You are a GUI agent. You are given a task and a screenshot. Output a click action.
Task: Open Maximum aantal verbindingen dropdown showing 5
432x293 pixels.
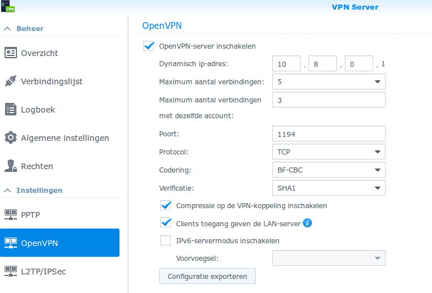329,81
